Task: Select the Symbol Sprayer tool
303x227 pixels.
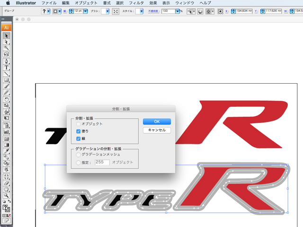Action: pos(6,125)
